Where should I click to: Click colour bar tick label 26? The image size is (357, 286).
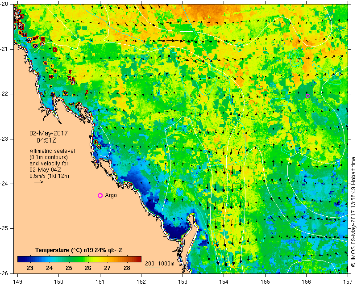point(88,268)
